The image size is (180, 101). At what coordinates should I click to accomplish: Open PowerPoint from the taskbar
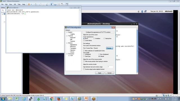coord(86,99)
